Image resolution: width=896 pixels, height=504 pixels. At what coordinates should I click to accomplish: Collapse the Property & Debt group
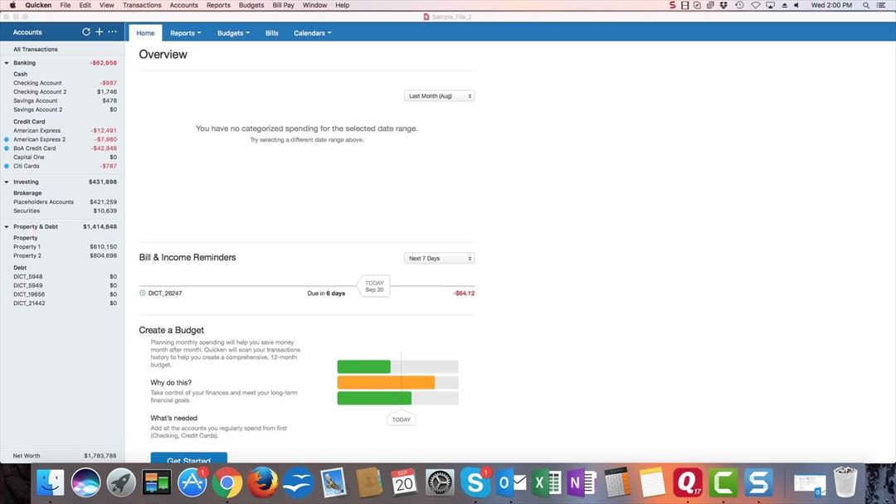7,227
